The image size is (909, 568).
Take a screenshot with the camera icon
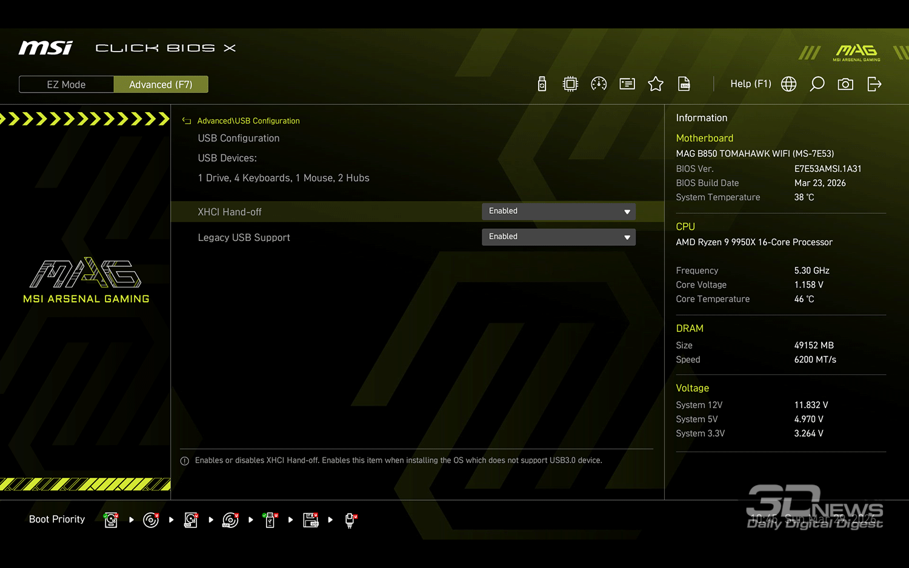click(x=845, y=84)
